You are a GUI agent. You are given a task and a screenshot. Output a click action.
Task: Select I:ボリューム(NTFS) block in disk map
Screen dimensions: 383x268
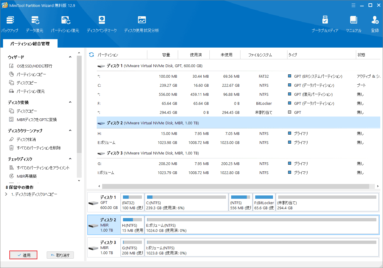[262, 248]
